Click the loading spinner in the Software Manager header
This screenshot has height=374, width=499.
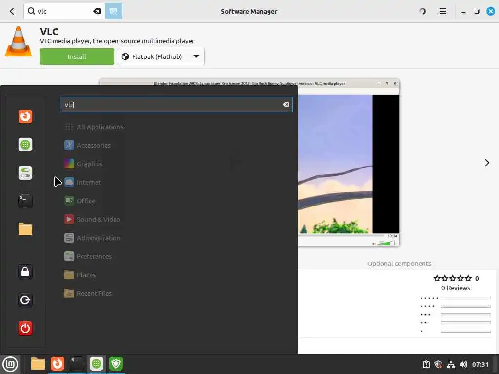[422, 12]
